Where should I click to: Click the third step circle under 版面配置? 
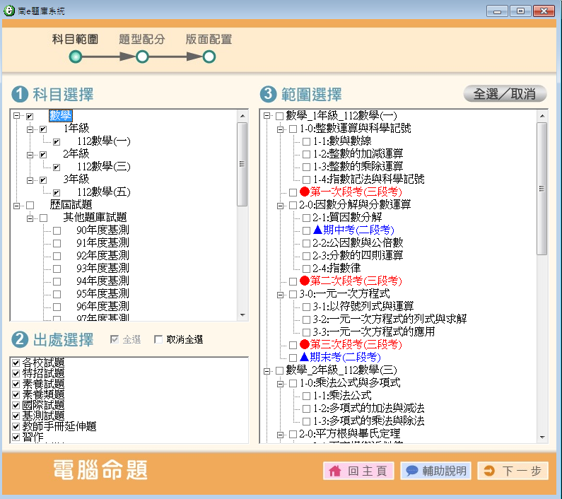[209, 57]
